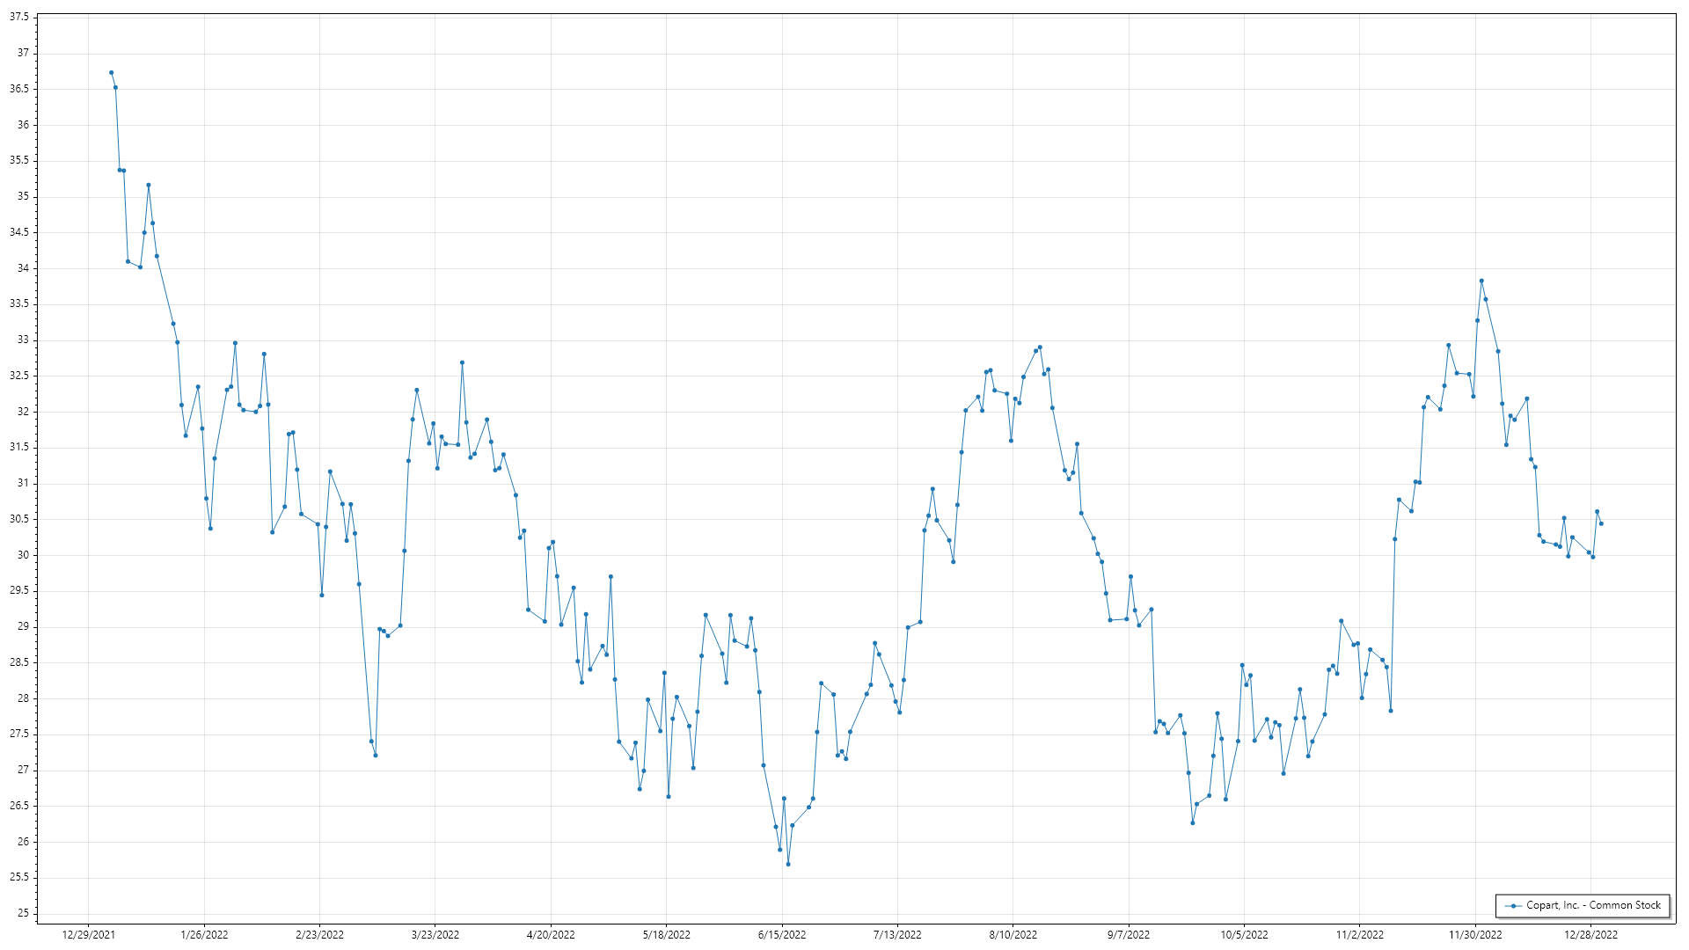Image resolution: width=1689 pixels, height=950 pixels.
Task: Click the 6/15/2022 date label
Action: [782, 935]
